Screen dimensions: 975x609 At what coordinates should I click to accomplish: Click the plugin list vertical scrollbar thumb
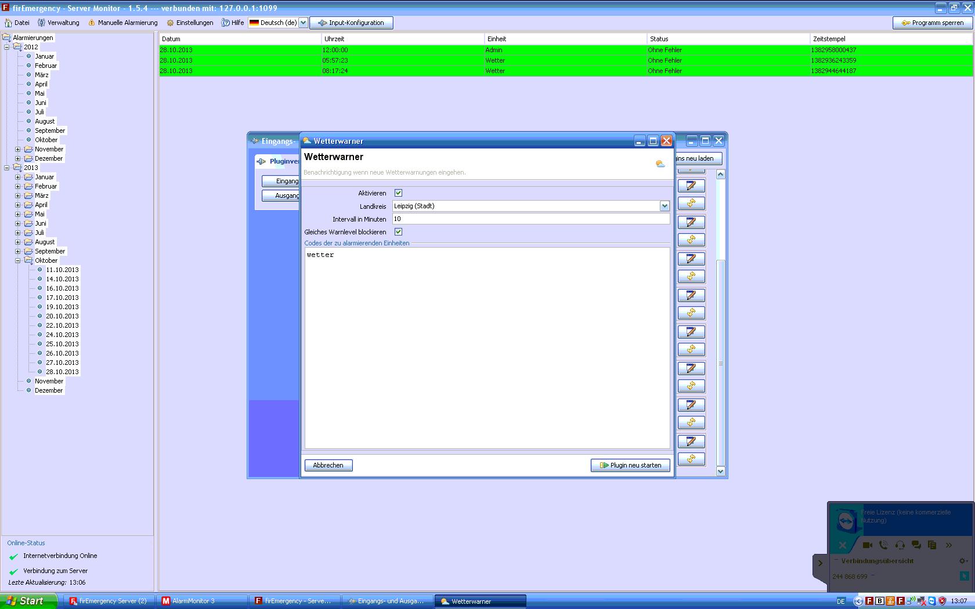coord(721,362)
